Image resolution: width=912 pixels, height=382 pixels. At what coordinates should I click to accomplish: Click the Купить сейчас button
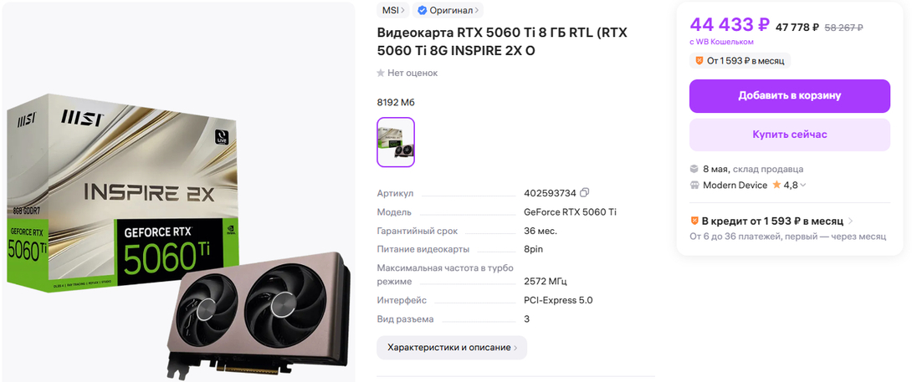coord(790,135)
